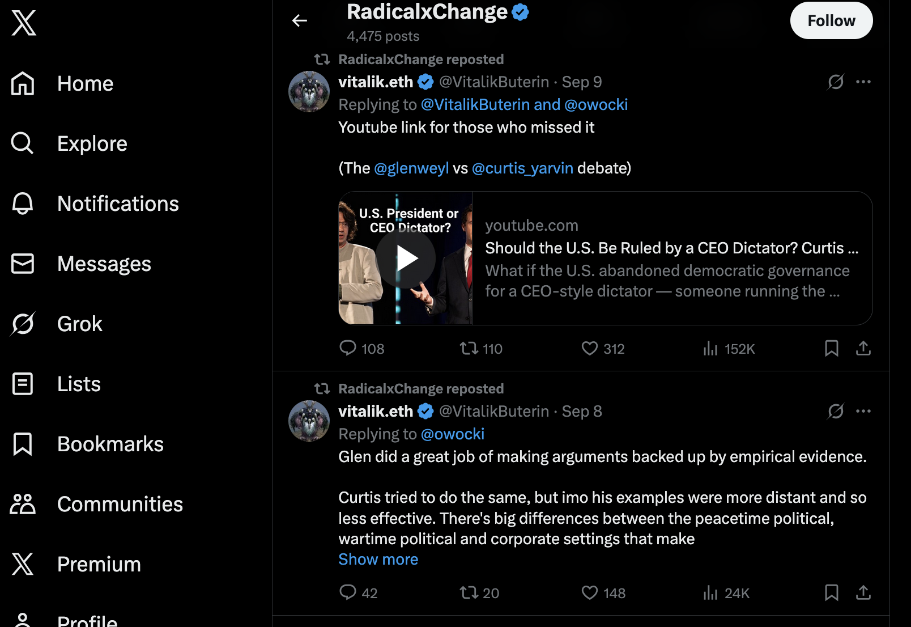Follow the RadicalxChange account
911x627 pixels.
tap(831, 20)
